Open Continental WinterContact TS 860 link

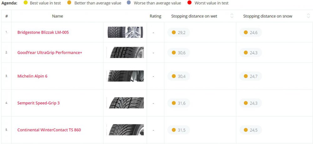(49, 130)
